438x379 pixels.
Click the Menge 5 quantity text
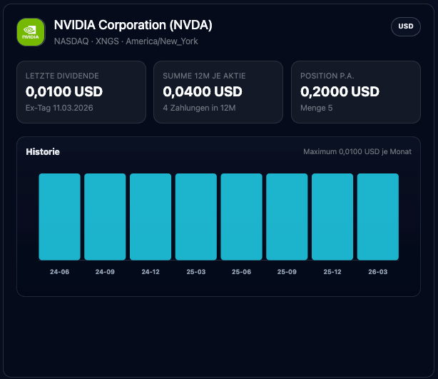tap(317, 108)
